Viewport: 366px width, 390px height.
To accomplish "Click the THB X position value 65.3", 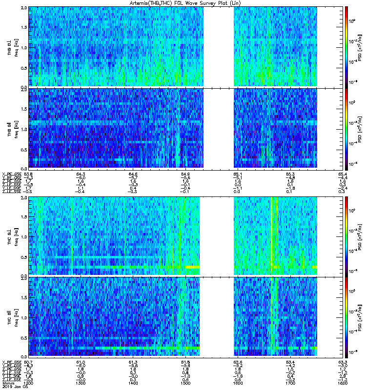I will [x=290, y=174].
